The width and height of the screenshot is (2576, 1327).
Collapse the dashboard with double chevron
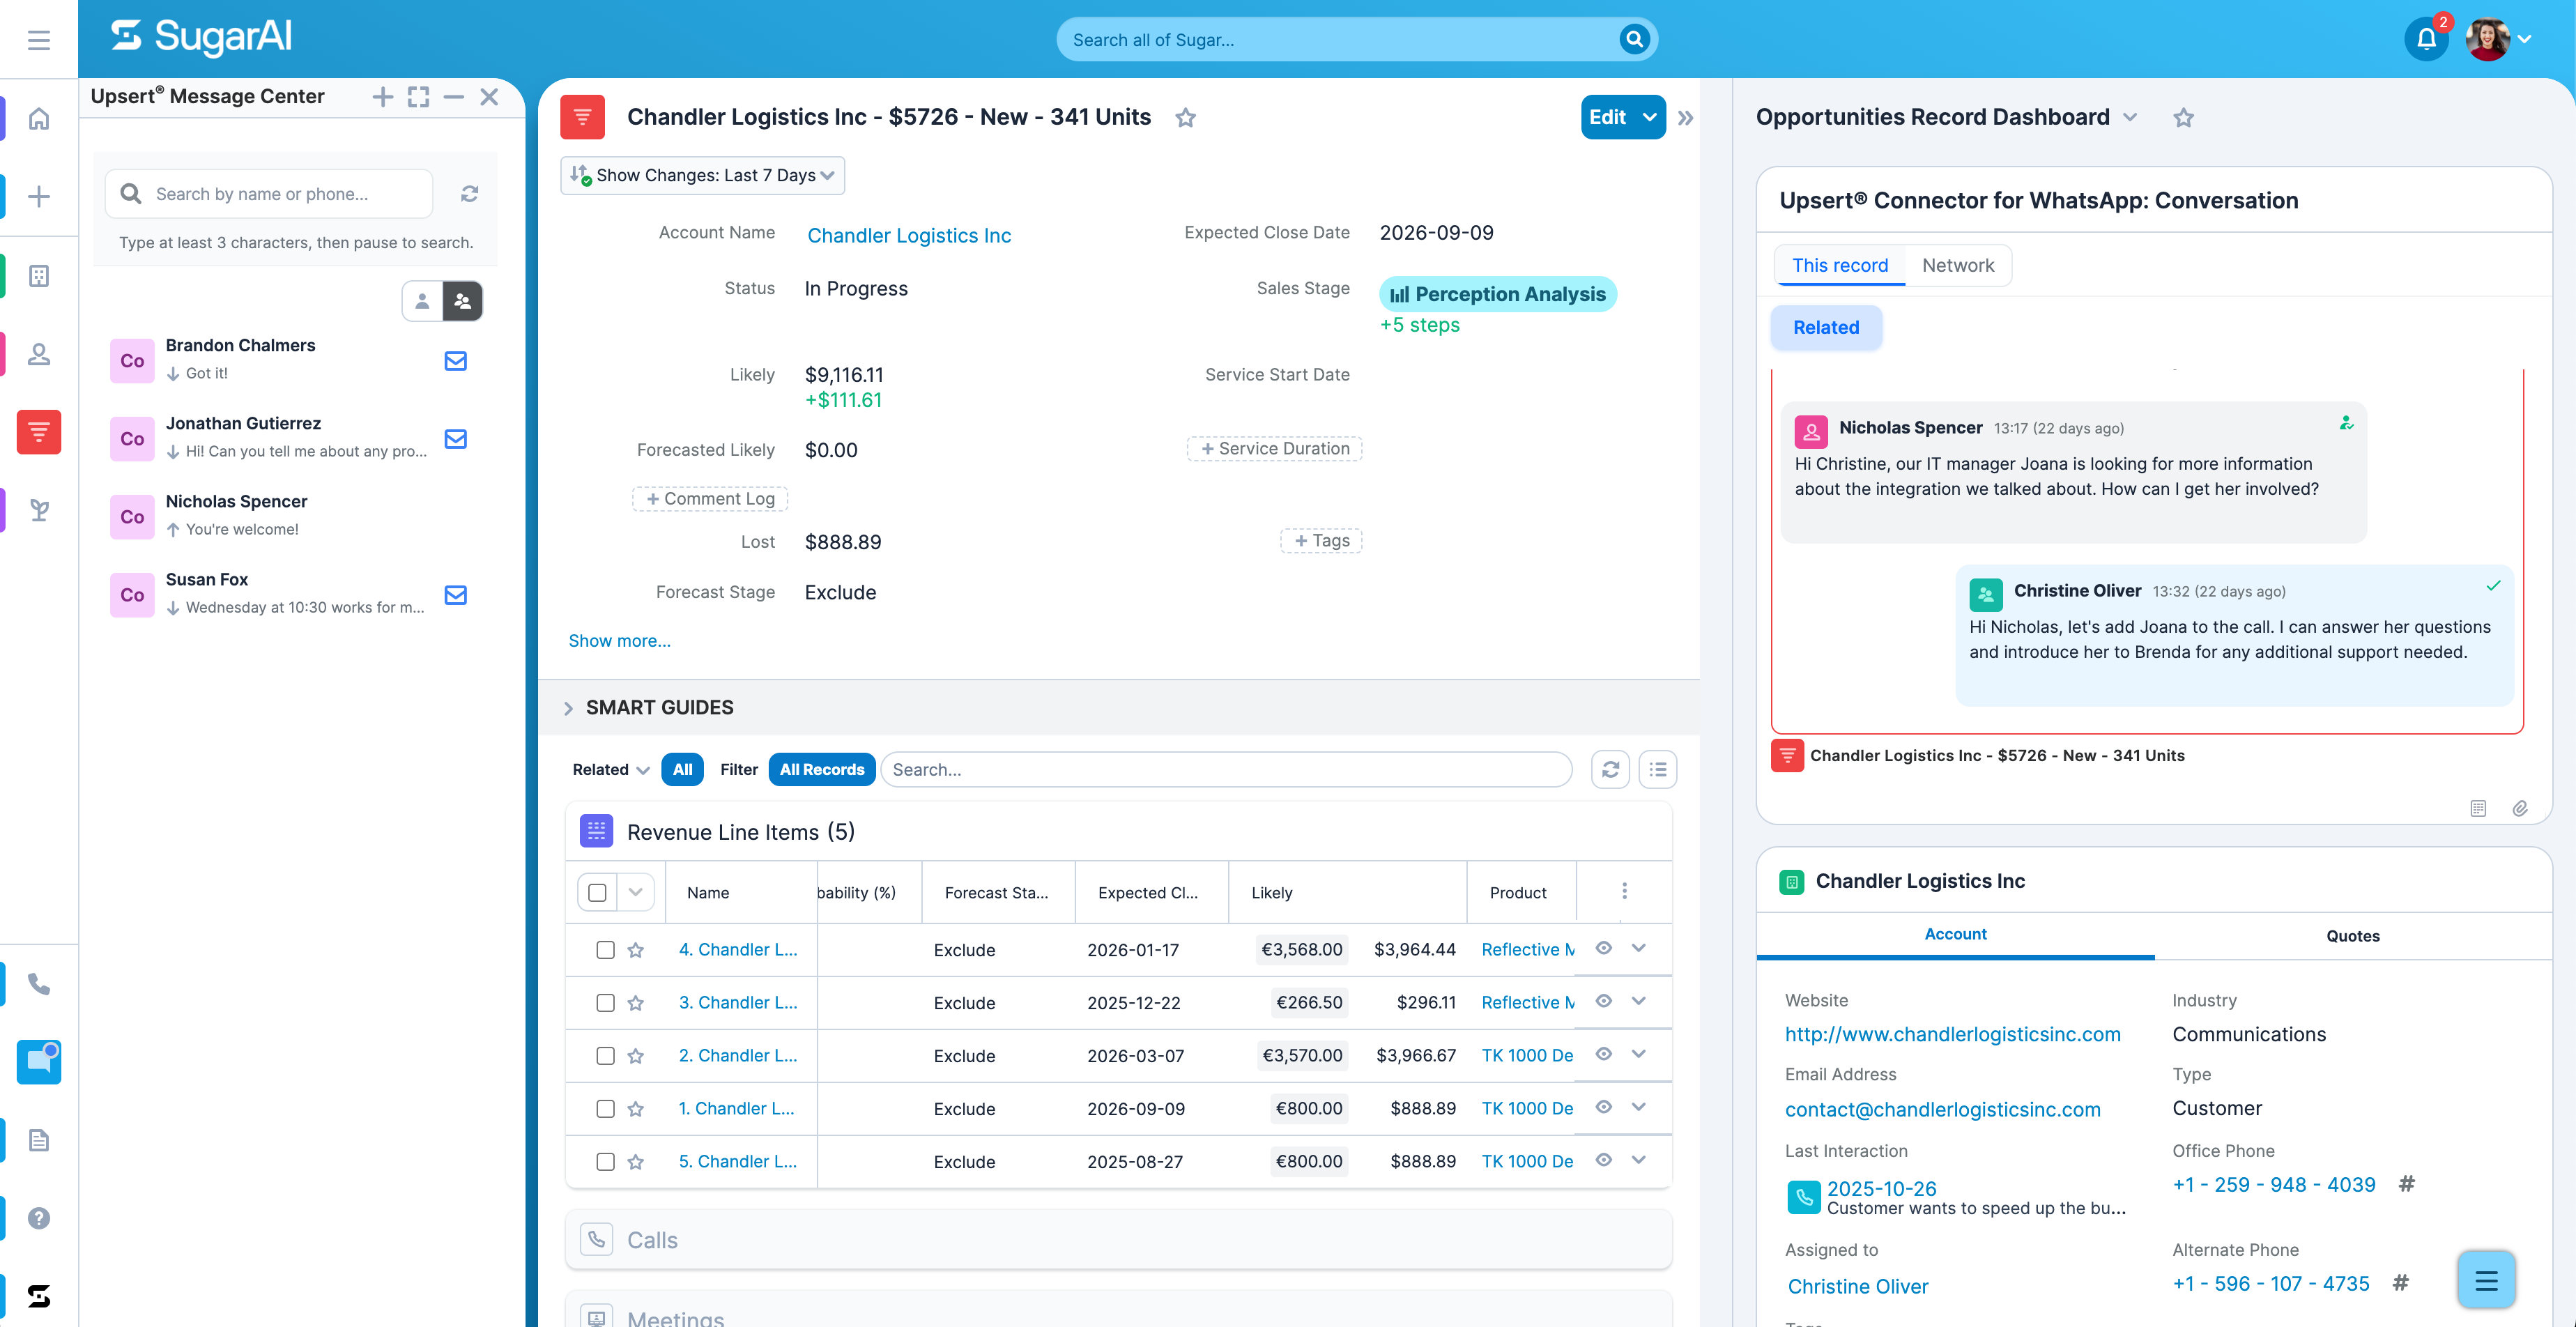[1685, 118]
